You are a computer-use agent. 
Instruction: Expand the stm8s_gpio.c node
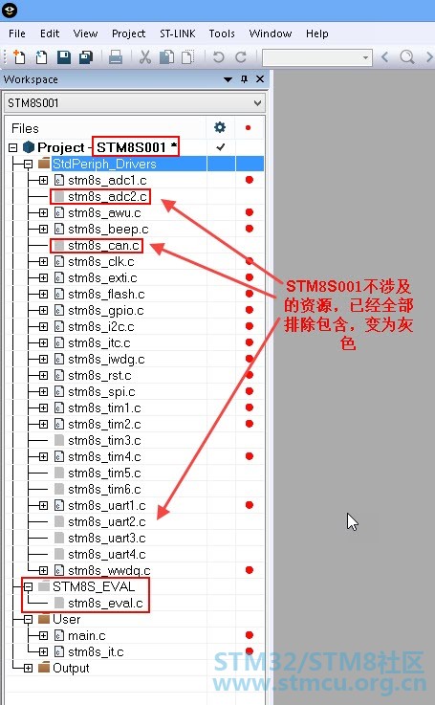(43, 310)
